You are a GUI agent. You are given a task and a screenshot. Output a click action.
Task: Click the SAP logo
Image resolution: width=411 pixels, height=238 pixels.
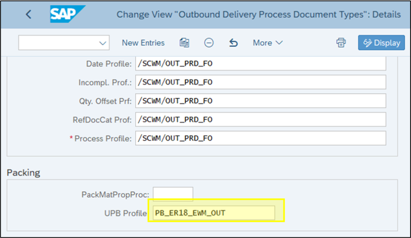tap(67, 14)
